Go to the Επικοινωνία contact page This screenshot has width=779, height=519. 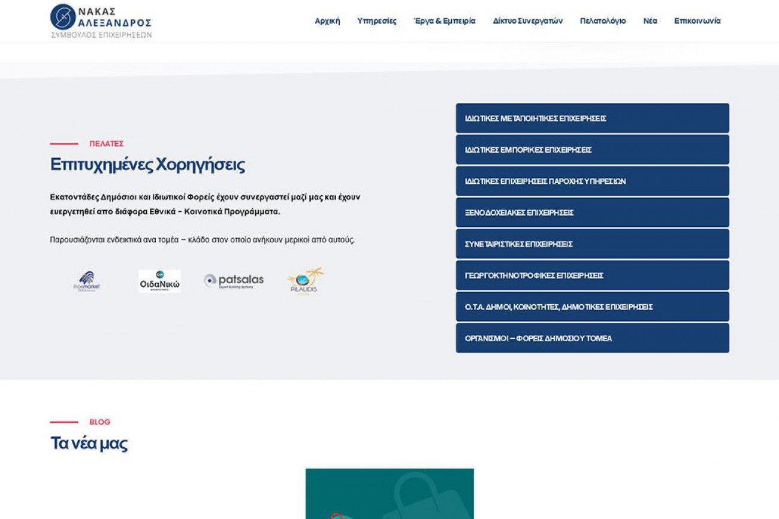pos(697,21)
